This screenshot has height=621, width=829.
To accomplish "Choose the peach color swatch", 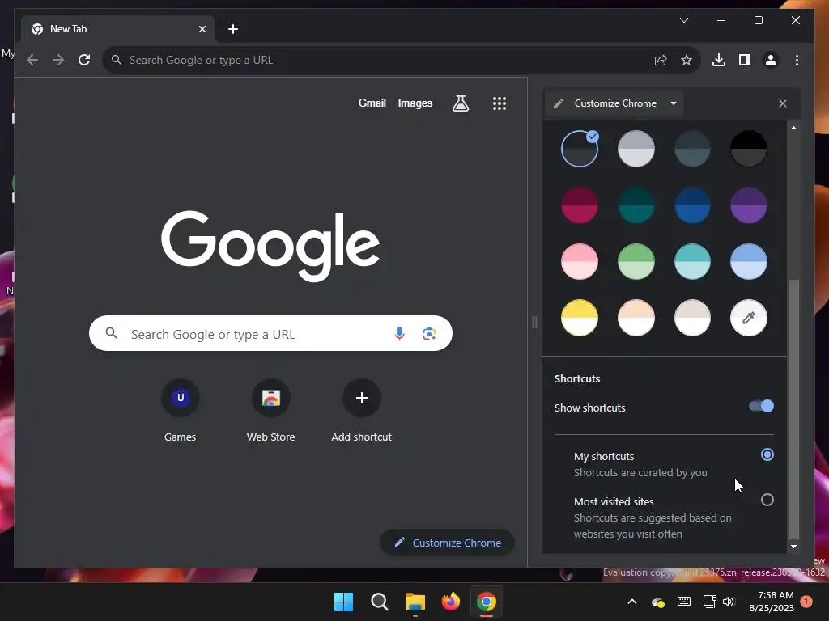I will click(636, 318).
